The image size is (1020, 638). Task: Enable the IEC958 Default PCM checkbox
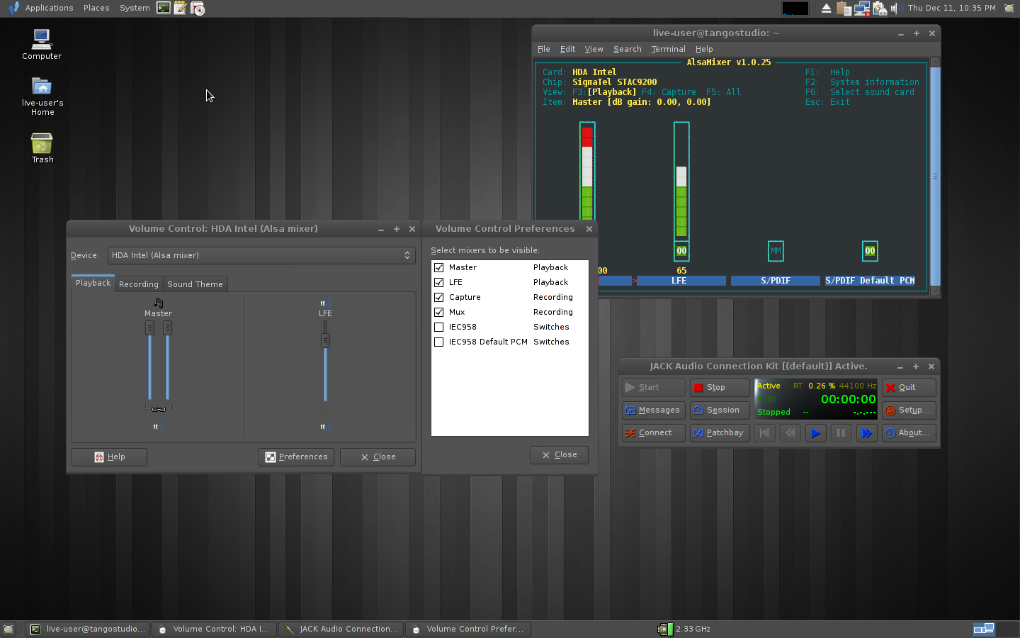coord(439,342)
